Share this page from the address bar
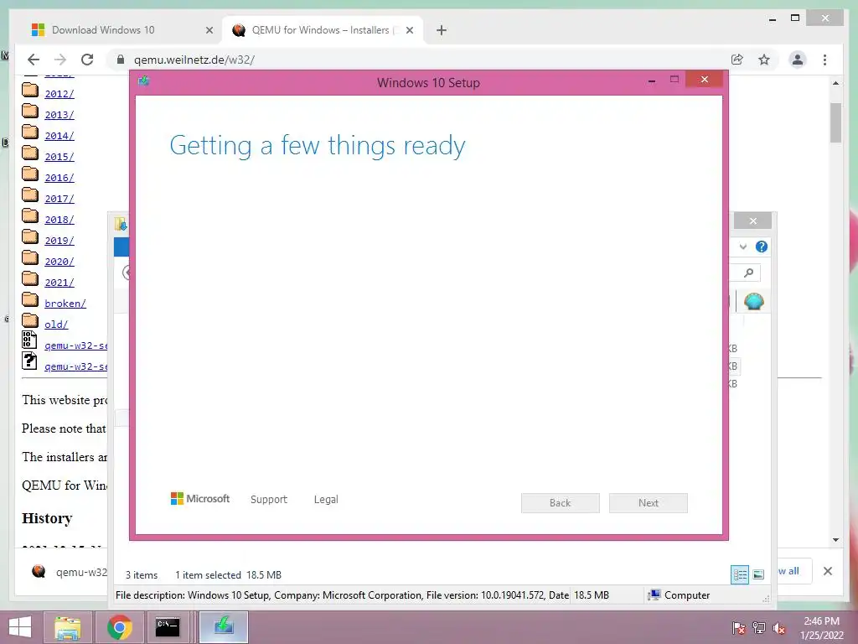858x644 pixels. pyautogui.click(x=737, y=60)
